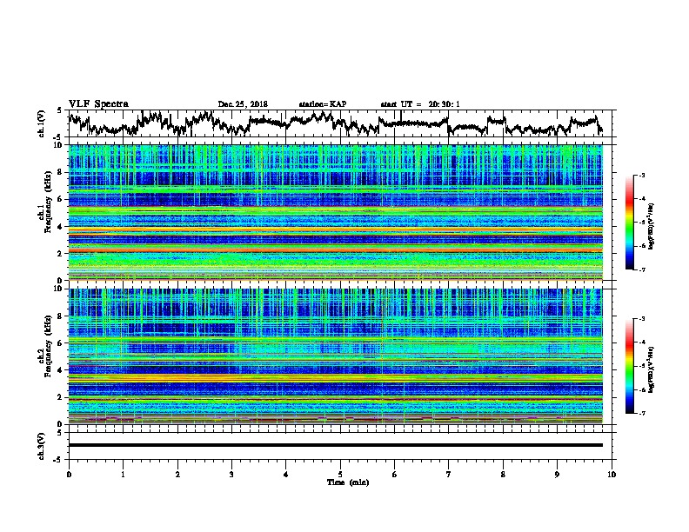Screen dimensions: 689x532
Task: Click the time axis tick label "8"
Action: click(503, 475)
